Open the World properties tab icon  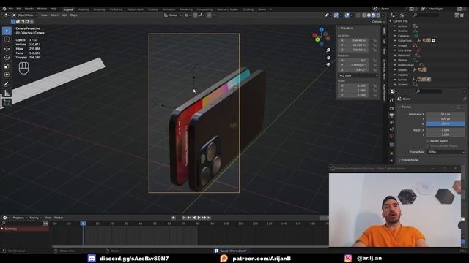(391, 137)
